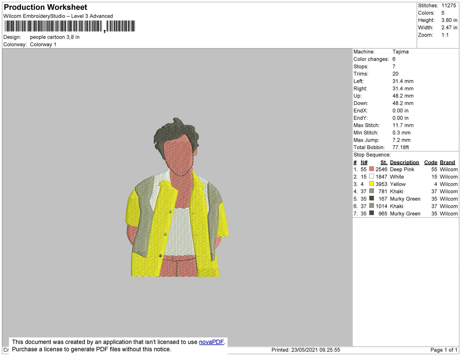Click the Height value '3.80 in'
The width and height of the screenshot is (461, 356).
point(449,20)
